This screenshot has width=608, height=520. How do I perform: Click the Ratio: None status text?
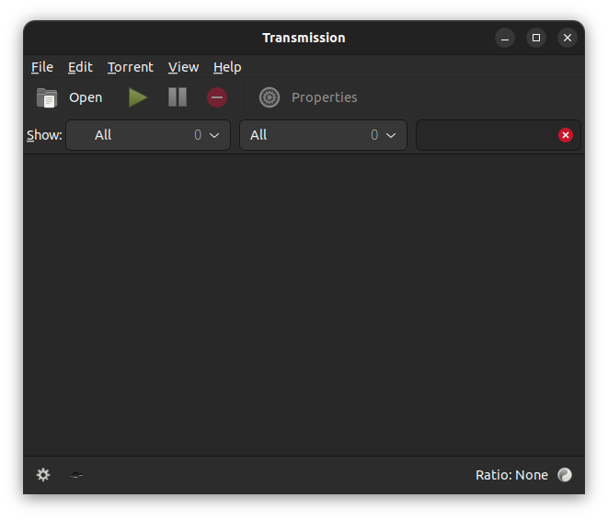click(x=511, y=475)
